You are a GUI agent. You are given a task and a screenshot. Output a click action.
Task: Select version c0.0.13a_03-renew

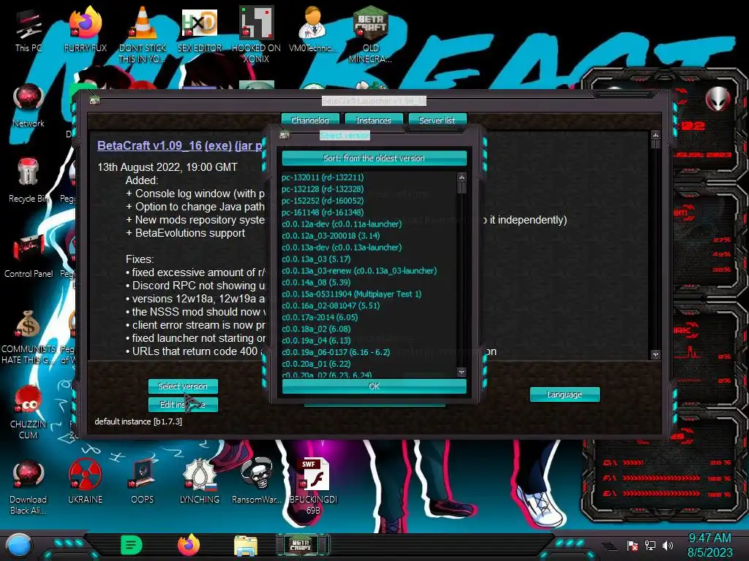click(x=359, y=270)
